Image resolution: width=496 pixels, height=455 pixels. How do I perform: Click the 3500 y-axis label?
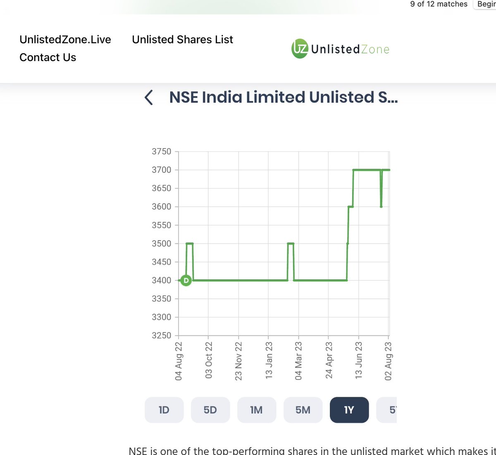click(162, 243)
